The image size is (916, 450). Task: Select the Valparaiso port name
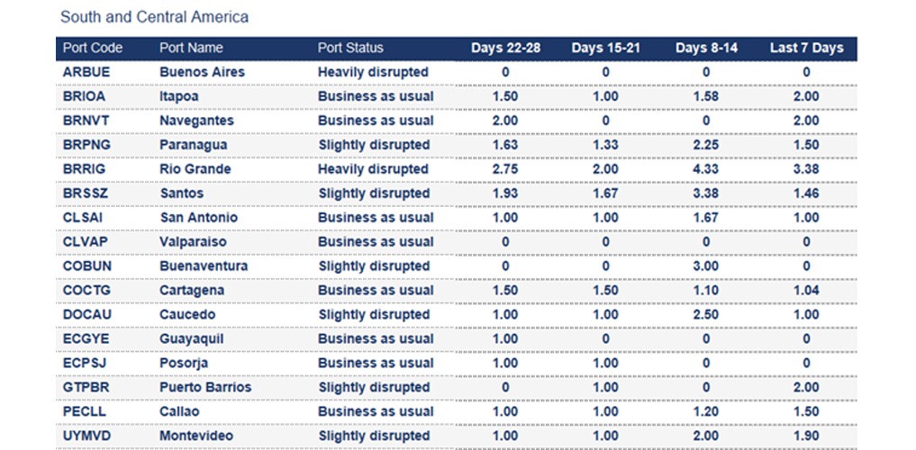193,242
